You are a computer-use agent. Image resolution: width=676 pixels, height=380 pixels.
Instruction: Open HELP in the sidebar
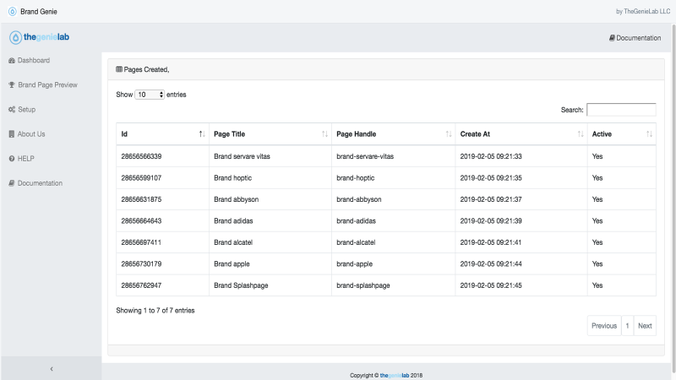(x=26, y=159)
